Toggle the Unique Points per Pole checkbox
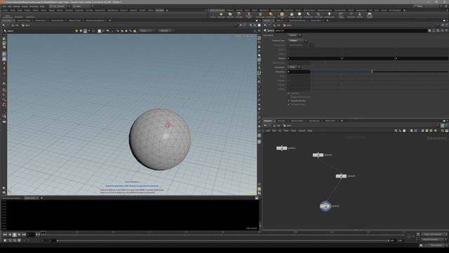Viewport: 449px width, 253px height. pos(288,97)
